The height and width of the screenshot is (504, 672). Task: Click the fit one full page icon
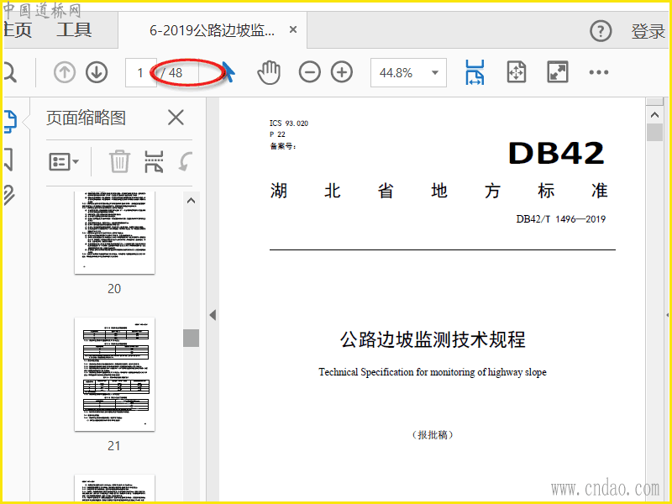pyautogui.click(x=516, y=72)
